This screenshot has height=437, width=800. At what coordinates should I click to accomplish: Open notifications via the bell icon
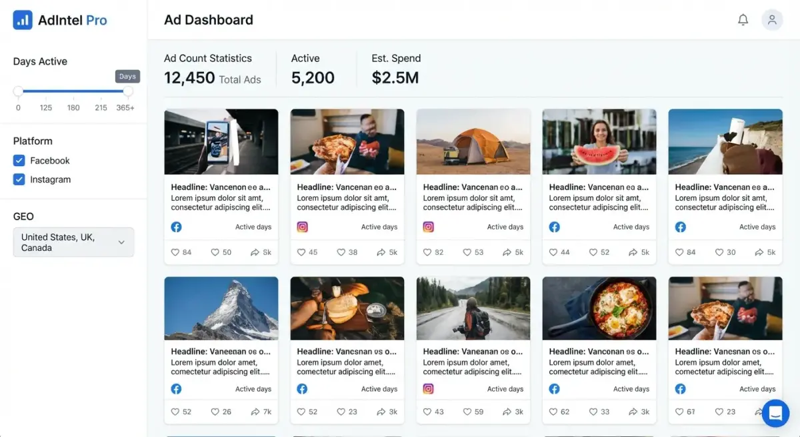coord(743,19)
